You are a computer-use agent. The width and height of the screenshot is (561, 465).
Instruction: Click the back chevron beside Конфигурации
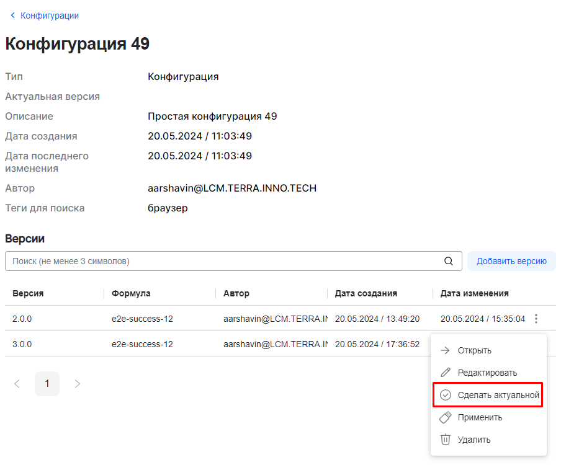click(12, 15)
